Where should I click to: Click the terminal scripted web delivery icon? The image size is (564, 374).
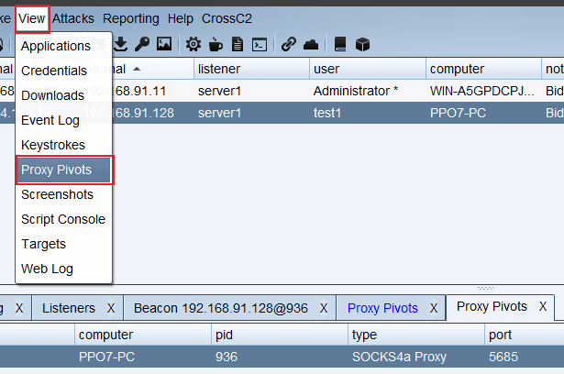tap(260, 45)
